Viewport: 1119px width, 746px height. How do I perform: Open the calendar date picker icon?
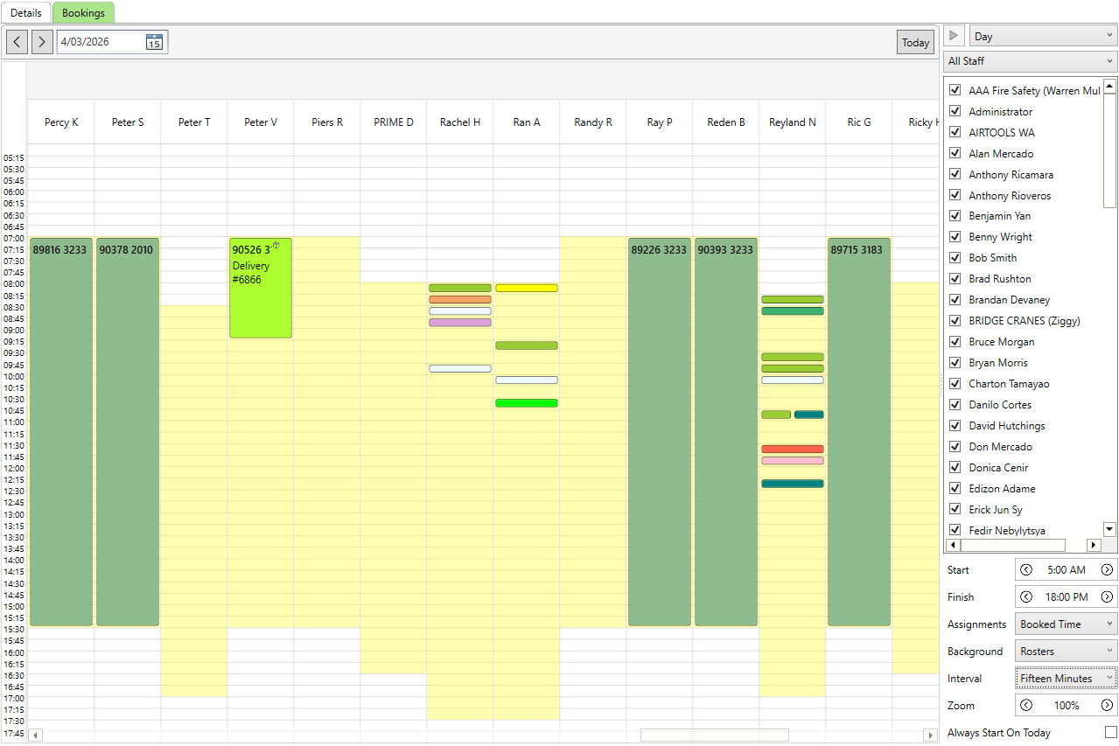pos(154,42)
